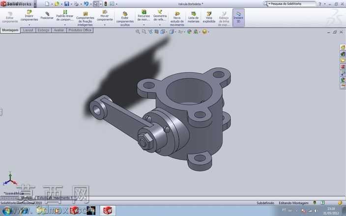
Task: Open dropdown arrow next to Undo icon
Action: tap(91, 4)
